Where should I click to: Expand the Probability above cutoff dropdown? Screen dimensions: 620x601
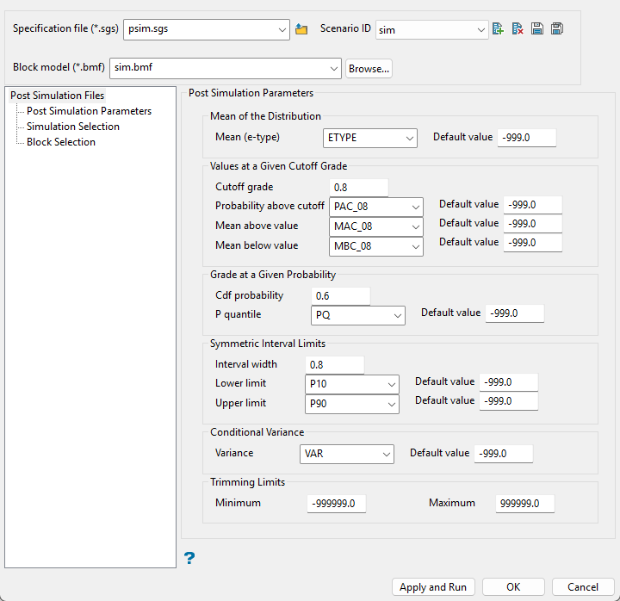pos(376,207)
